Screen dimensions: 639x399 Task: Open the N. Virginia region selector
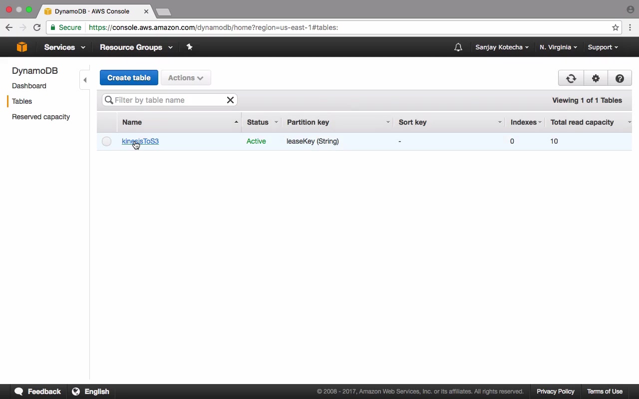(x=558, y=47)
